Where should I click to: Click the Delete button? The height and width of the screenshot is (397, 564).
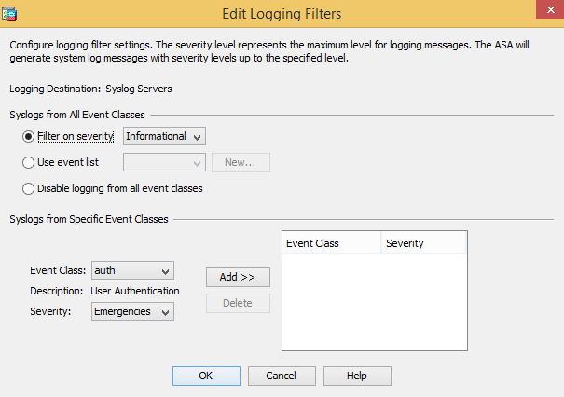(x=238, y=304)
